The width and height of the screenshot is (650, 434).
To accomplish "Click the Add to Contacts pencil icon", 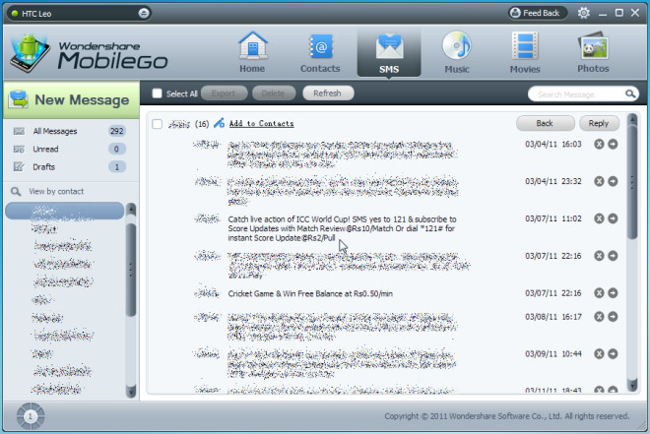I will (x=219, y=123).
